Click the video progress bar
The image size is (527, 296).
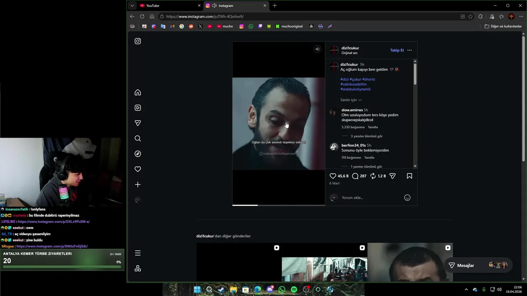pyautogui.click(x=279, y=205)
